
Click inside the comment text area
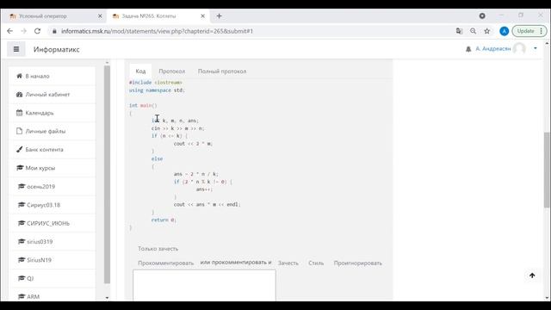coord(204,285)
